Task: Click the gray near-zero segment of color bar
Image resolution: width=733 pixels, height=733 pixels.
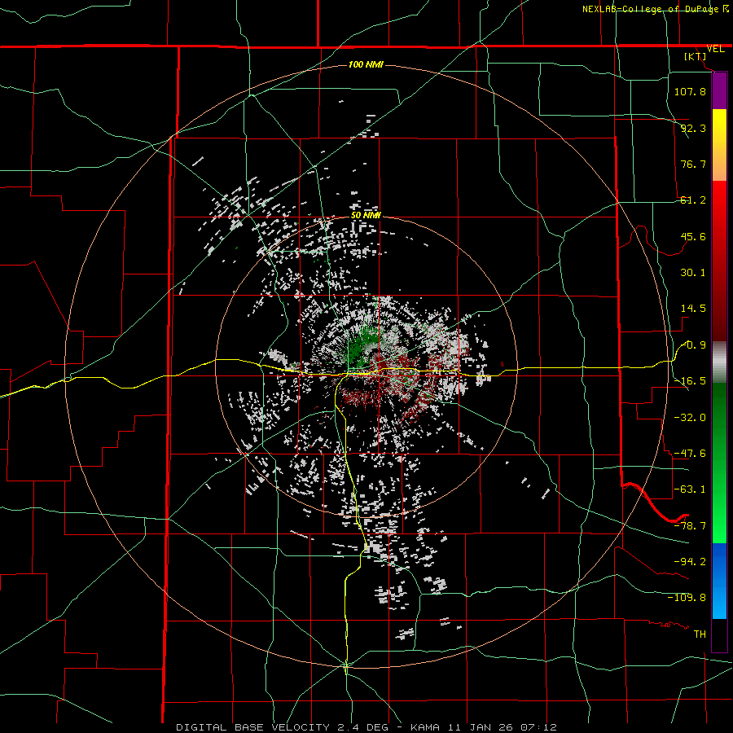Action: 719,362
